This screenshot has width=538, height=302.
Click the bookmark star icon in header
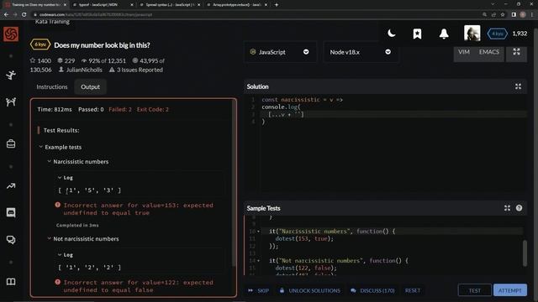click(417, 34)
